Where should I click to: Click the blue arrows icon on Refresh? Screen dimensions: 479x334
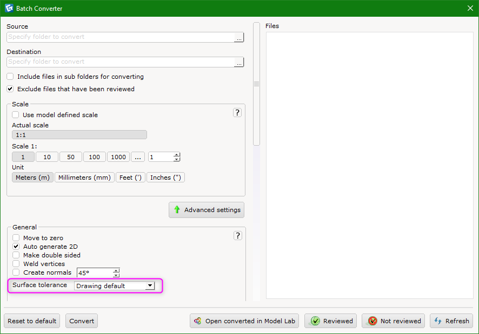coord(438,321)
